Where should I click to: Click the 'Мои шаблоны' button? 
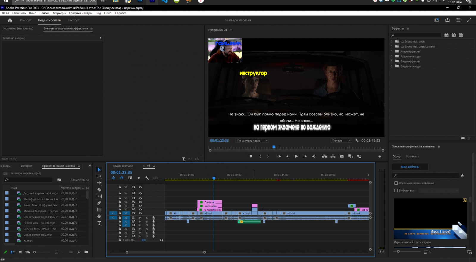coord(410,167)
